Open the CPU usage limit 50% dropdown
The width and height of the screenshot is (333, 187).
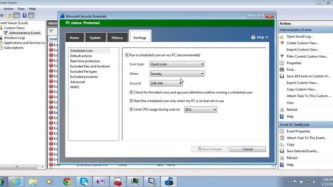point(200,110)
